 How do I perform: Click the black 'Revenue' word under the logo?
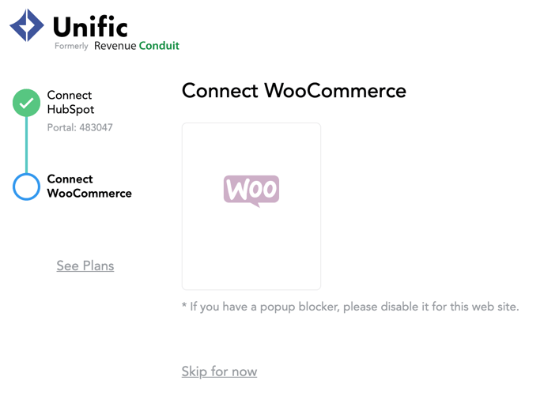(115, 46)
